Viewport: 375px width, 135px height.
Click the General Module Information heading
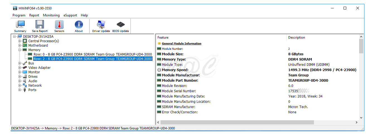(x=182, y=44)
